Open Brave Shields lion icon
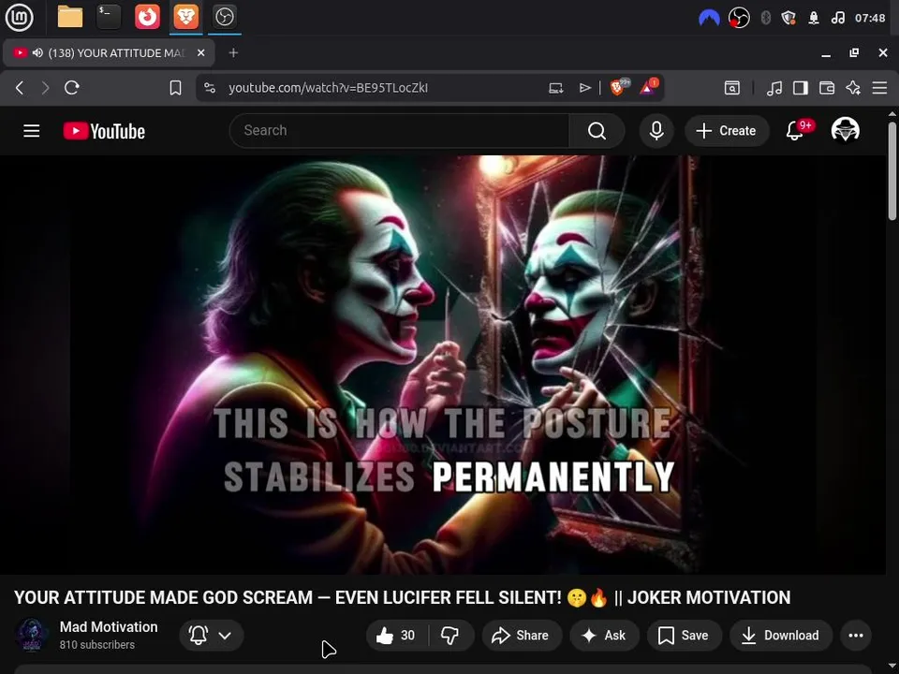The image size is (899, 674). [619, 87]
